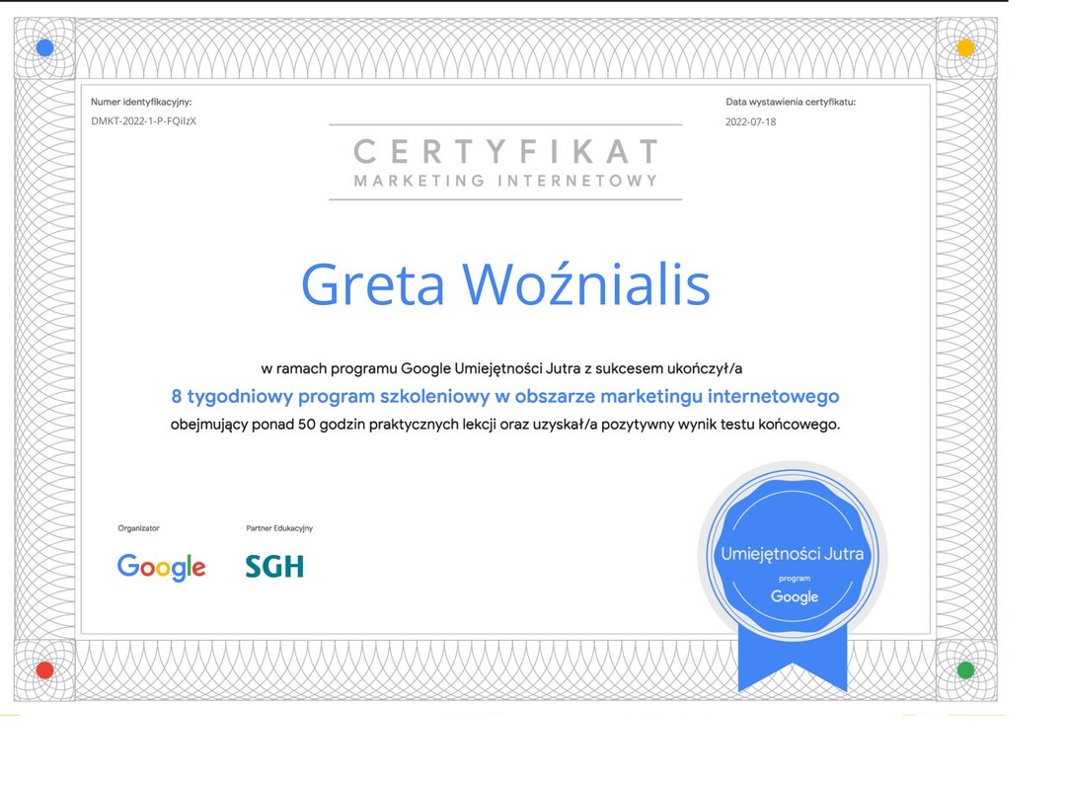
Task: Click the green dot in the bottom-right corner
Action: point(965,669)
